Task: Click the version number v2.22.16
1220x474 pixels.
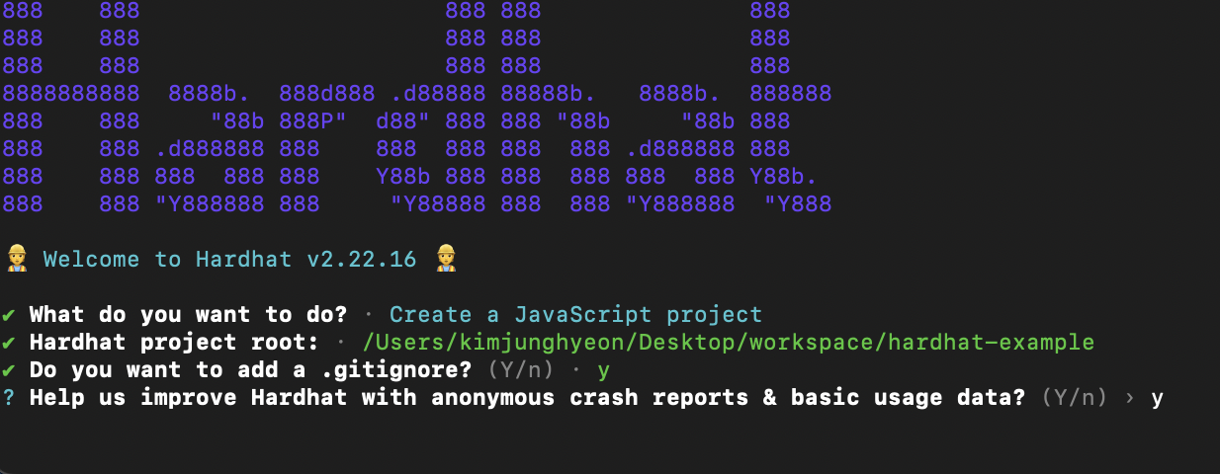Action: click(x=362, y=260)
